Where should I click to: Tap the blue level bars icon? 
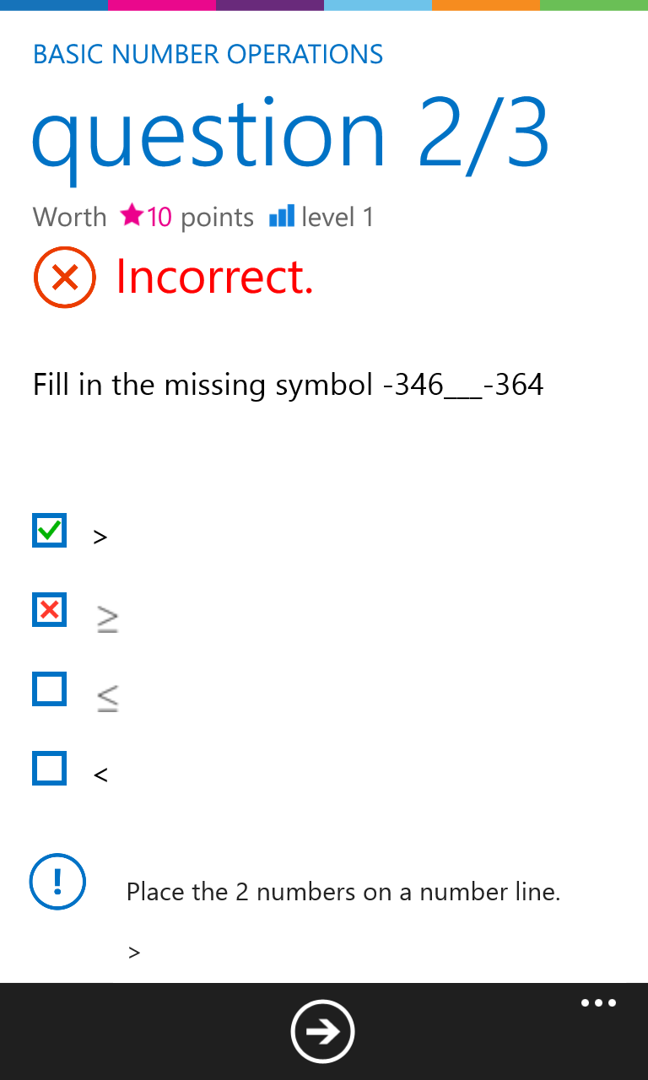tap(281, 216)
